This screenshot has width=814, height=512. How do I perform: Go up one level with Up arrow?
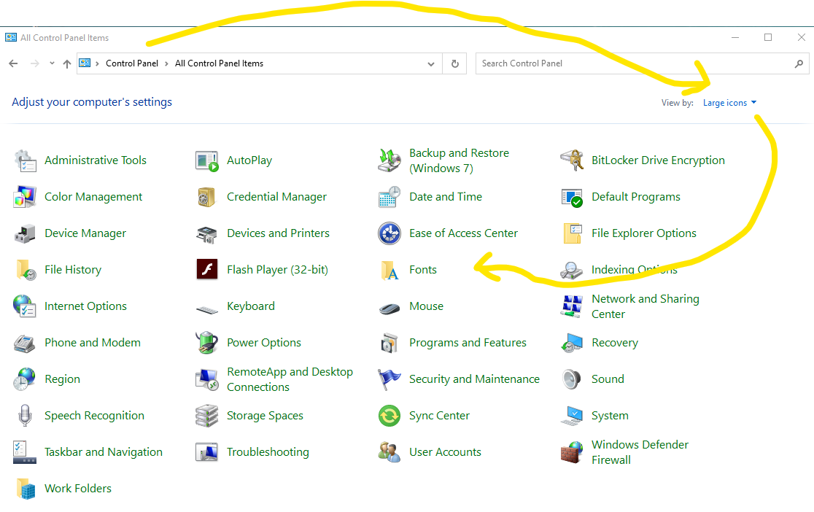tap(67, 63)
